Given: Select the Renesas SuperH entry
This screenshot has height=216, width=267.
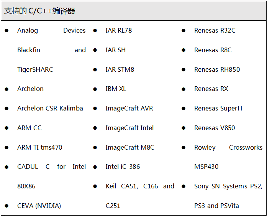Looking at the screenshot, I should (218, 109).
